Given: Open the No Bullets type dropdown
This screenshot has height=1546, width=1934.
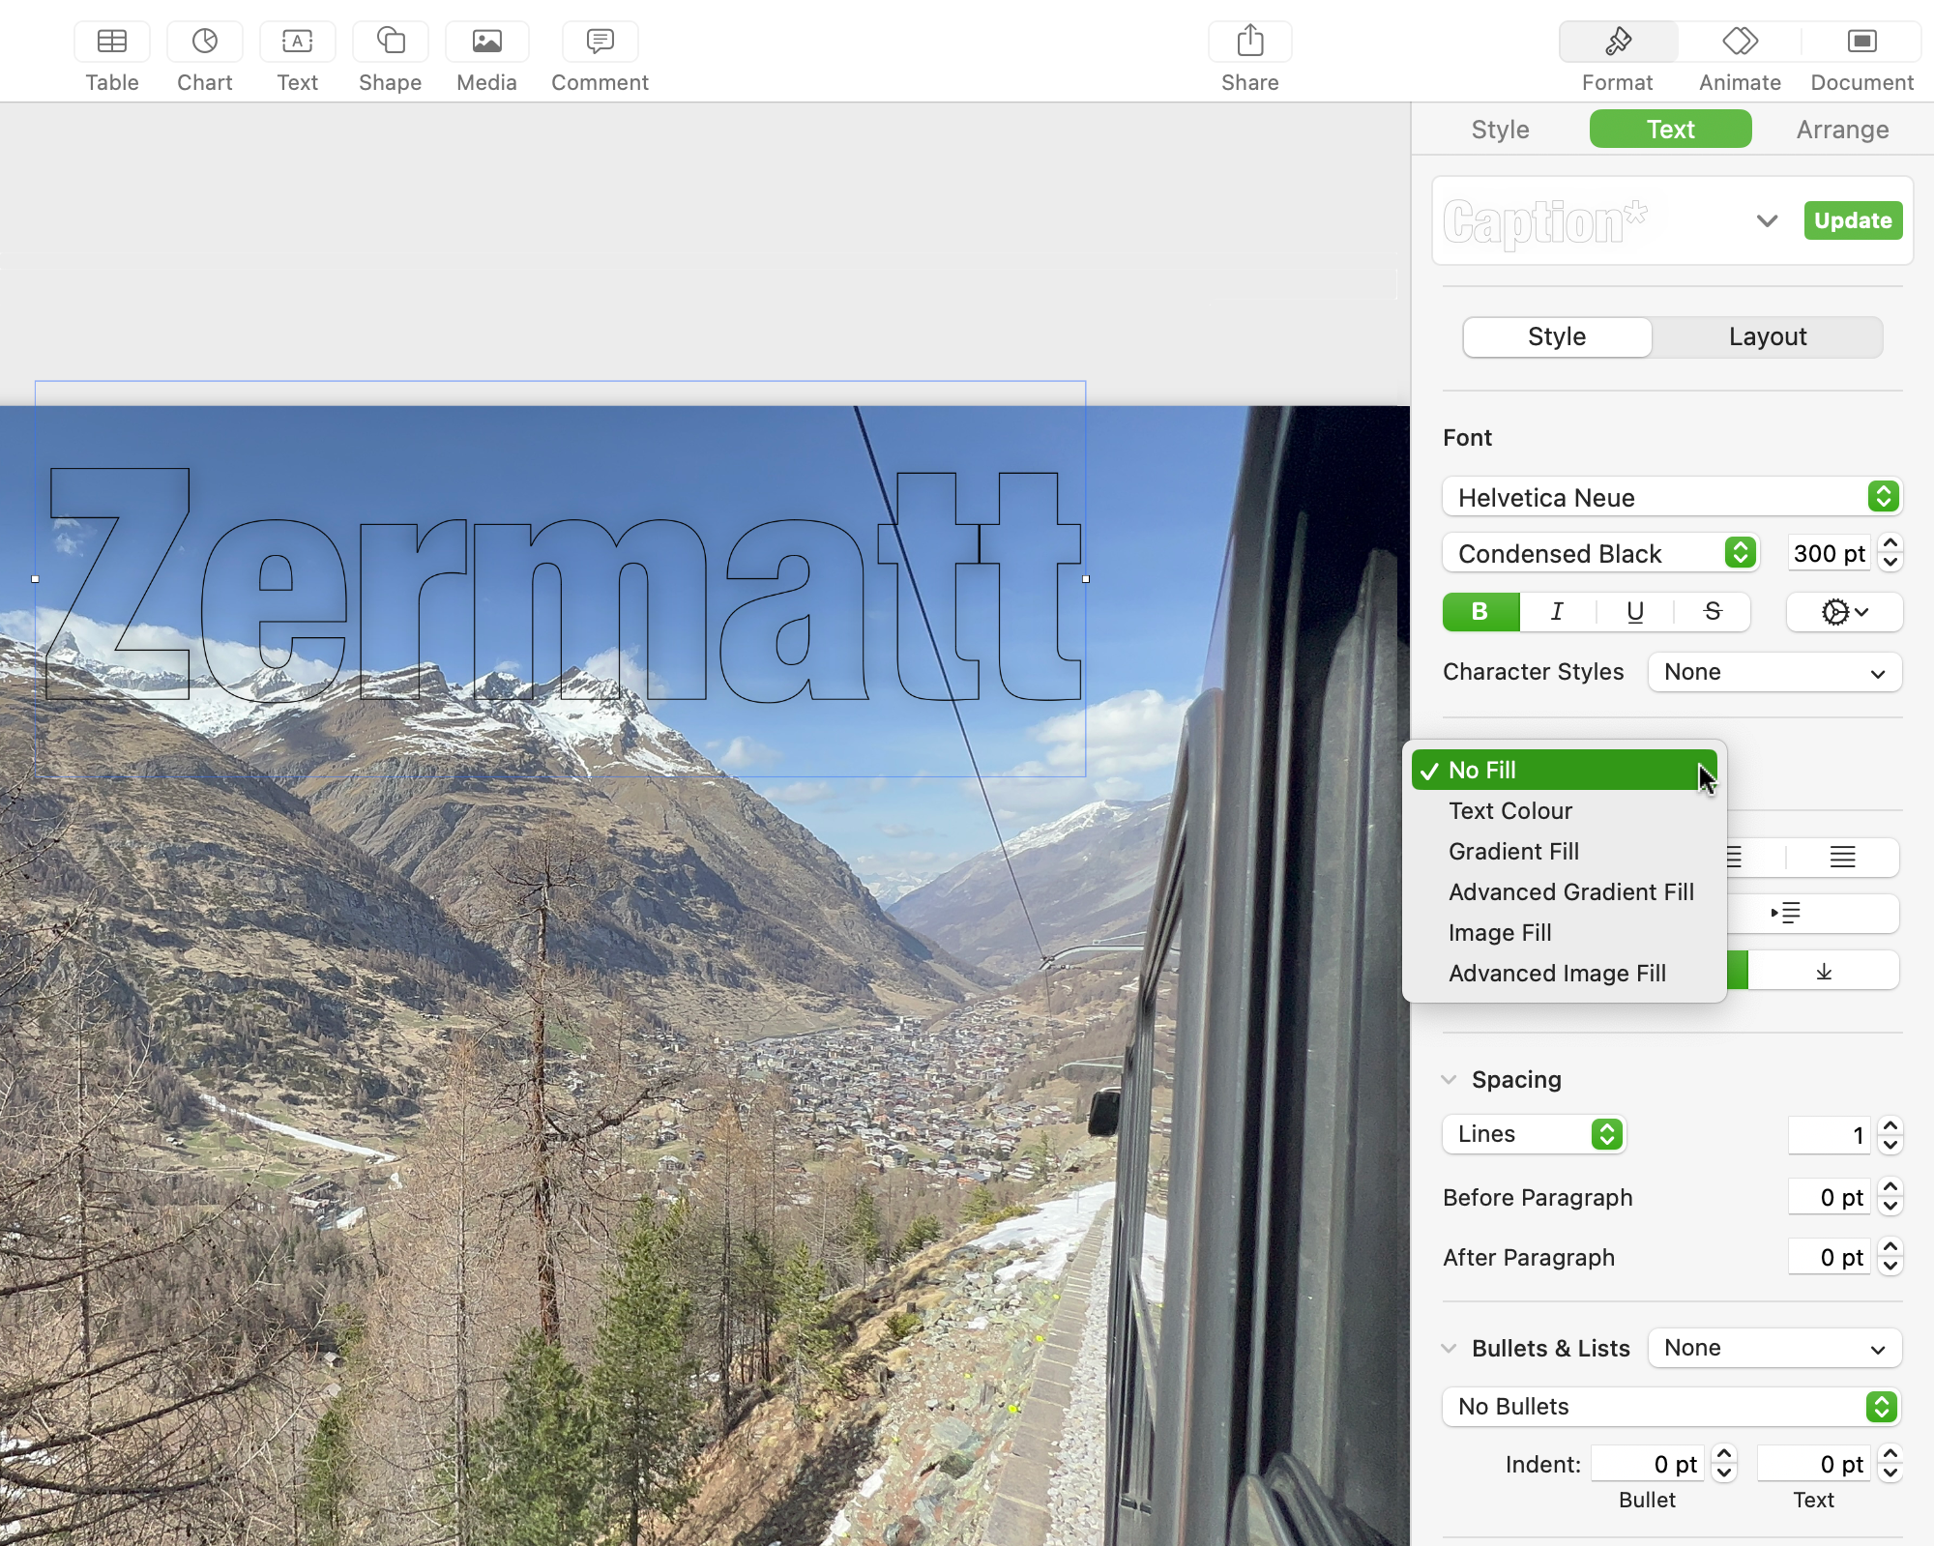Looking at the screenshot, I should pos(1672,1406).
